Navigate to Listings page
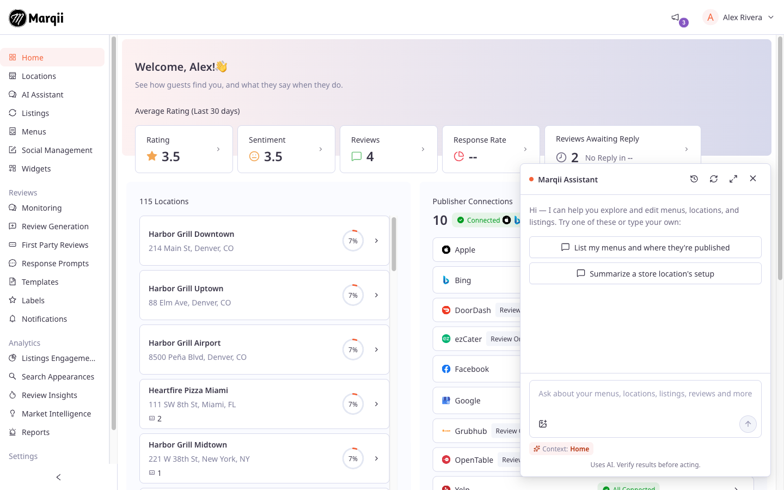This screenshot has width=784, height=490. click(x=52, y=113)
